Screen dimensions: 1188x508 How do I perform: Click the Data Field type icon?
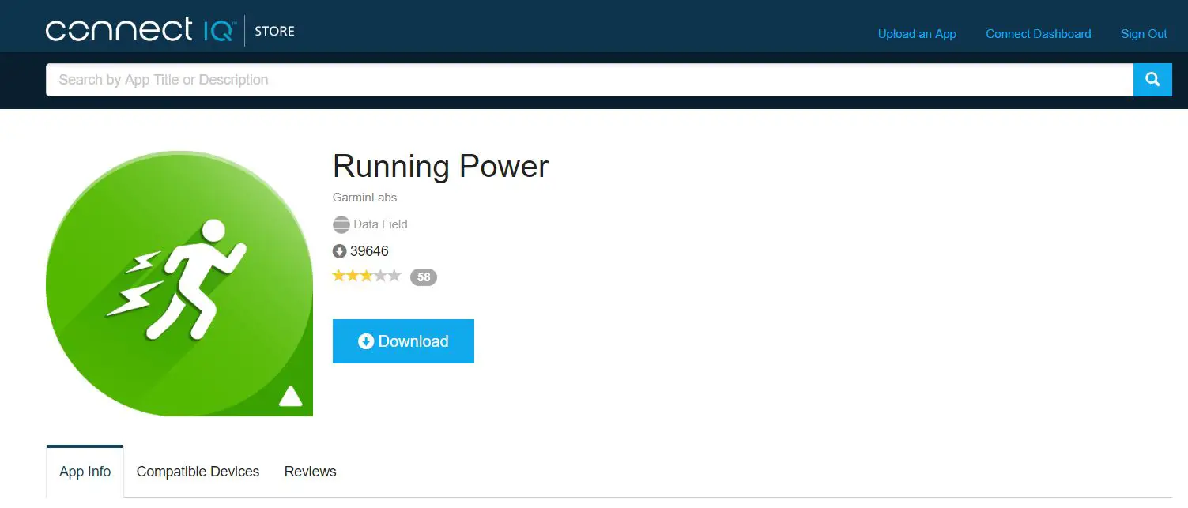[x=341, y=224]
